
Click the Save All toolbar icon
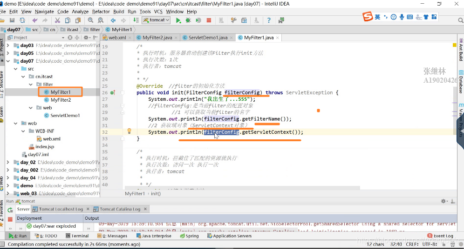pos(12,20)
